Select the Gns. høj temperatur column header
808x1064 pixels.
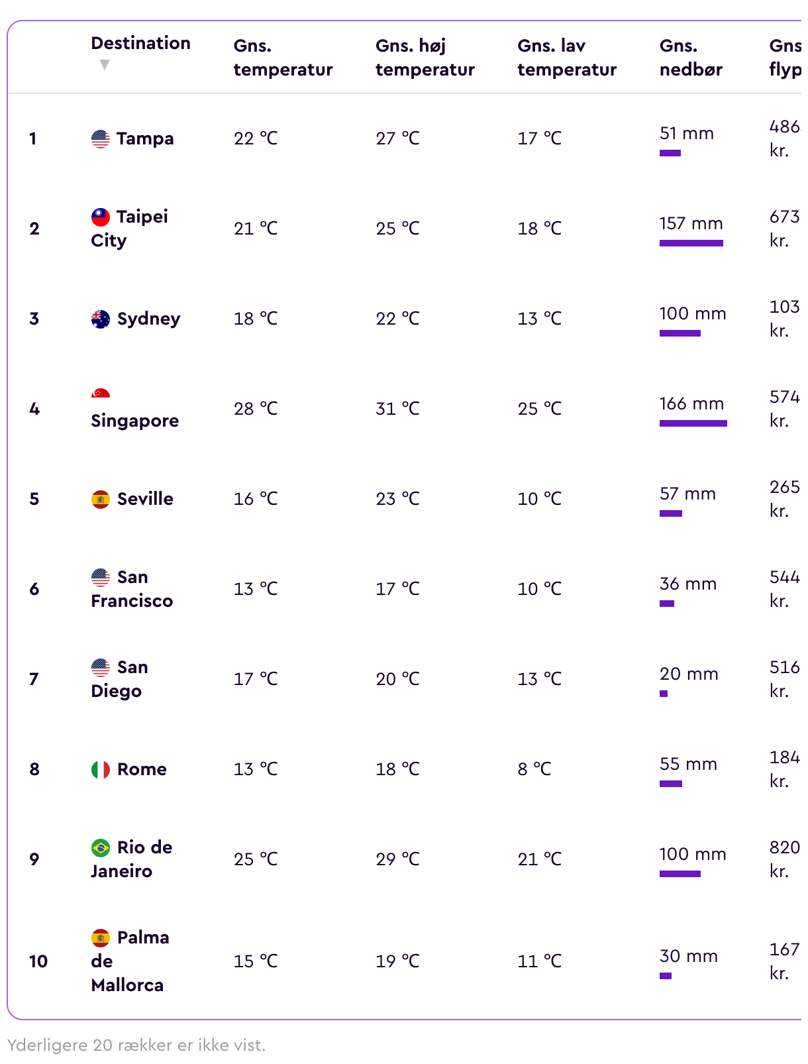pos(425,58)
